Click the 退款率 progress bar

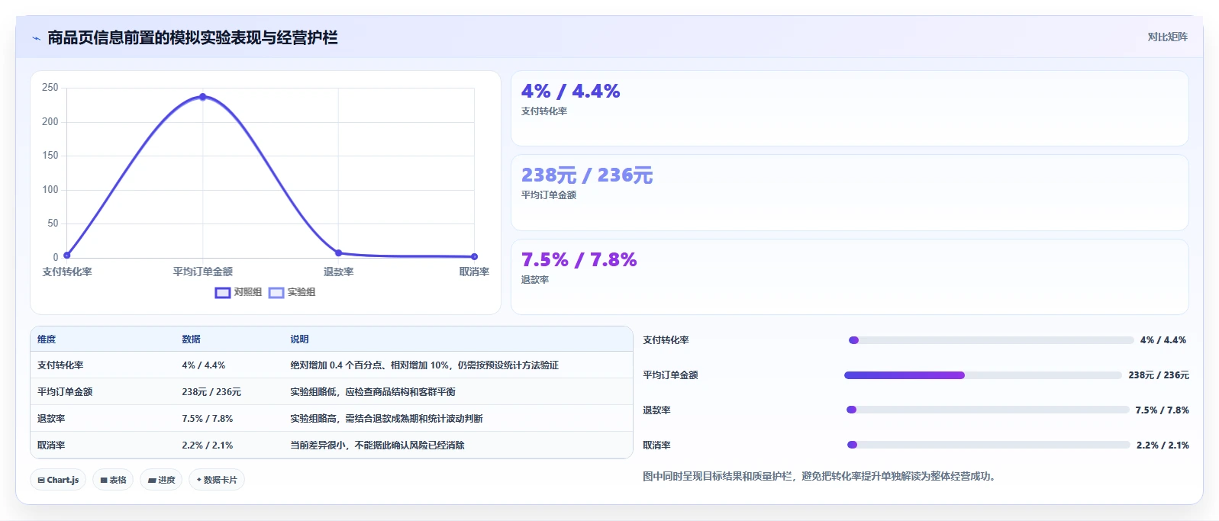[988, 410]
